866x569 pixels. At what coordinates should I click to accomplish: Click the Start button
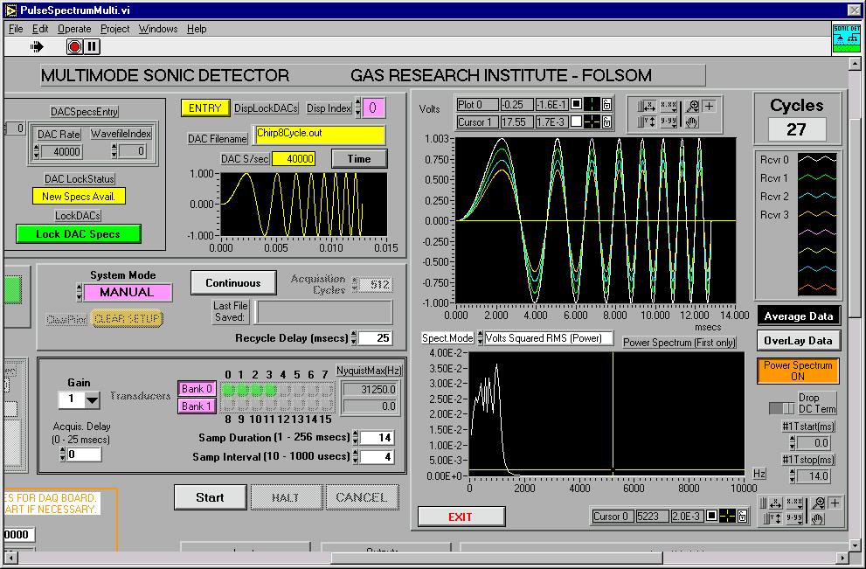point(210,497)
